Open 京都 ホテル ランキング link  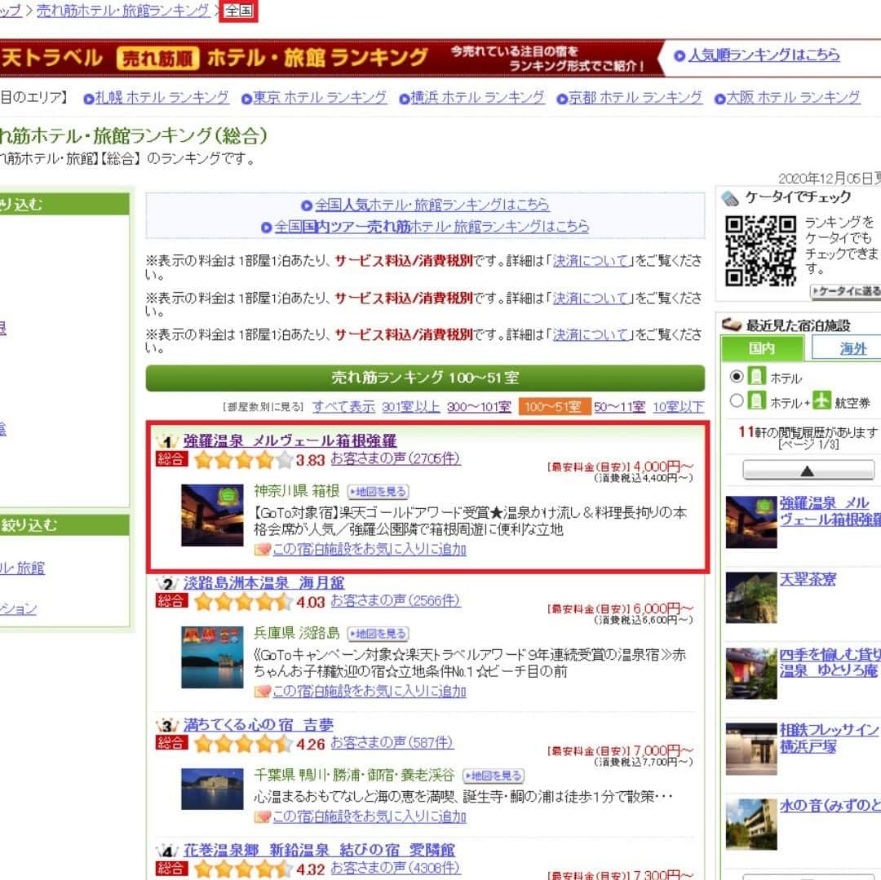tap(635, 98)
